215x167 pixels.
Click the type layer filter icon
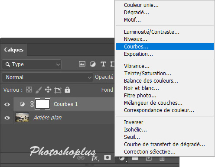[103, 64]
